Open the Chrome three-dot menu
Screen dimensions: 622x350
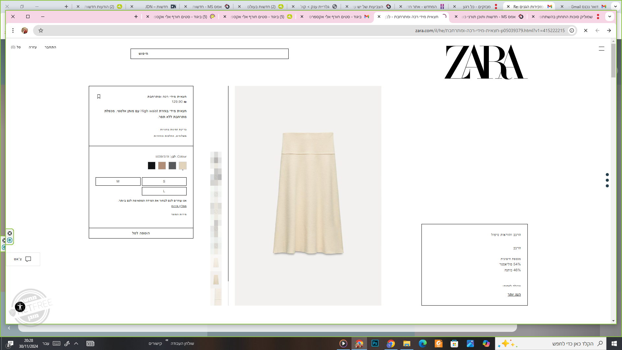click(x=13, y=30)
